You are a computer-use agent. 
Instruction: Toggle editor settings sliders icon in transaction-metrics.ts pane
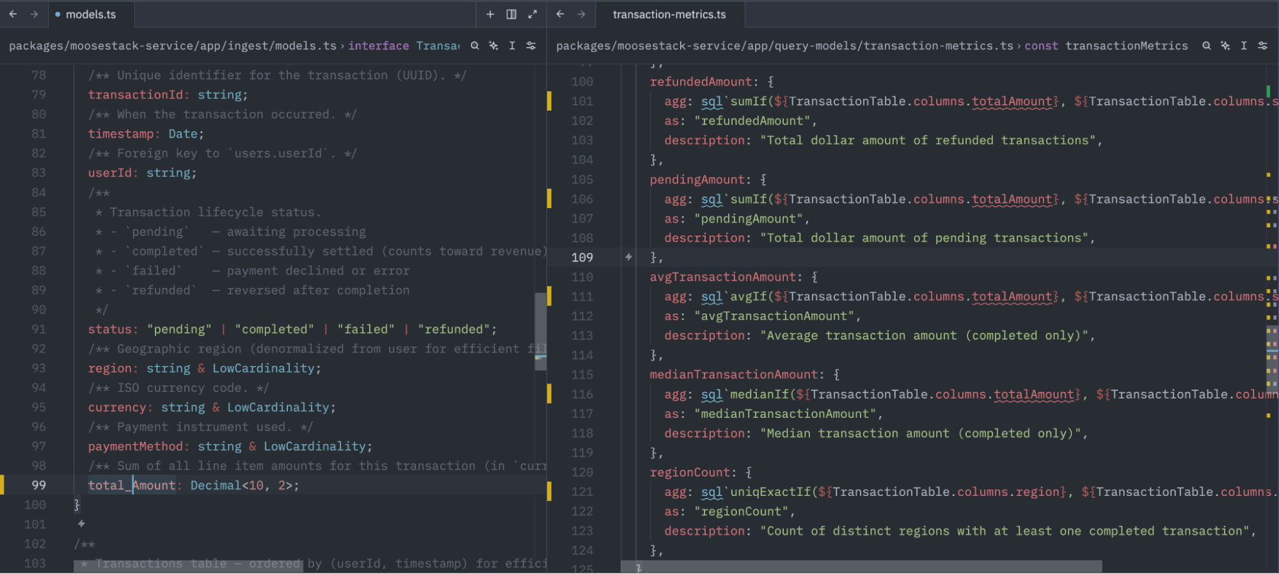pos(1262,45)
